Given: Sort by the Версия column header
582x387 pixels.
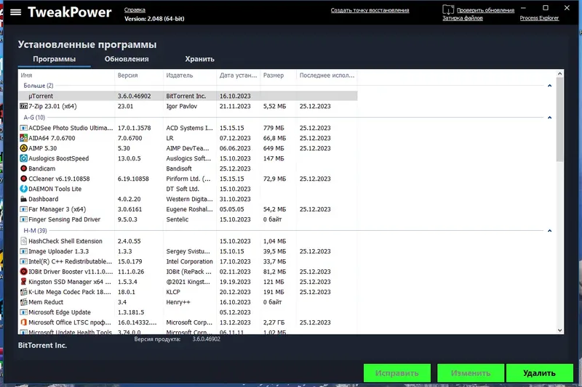Looking at the screenshot, I should 139,76.
